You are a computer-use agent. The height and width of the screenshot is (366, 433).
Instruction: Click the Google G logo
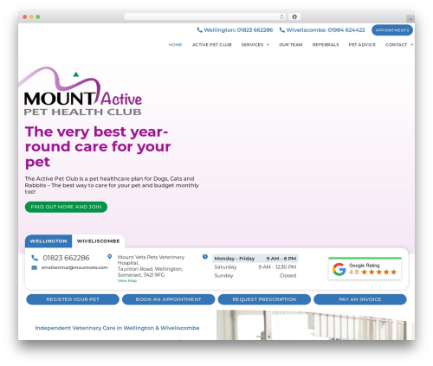339,269
